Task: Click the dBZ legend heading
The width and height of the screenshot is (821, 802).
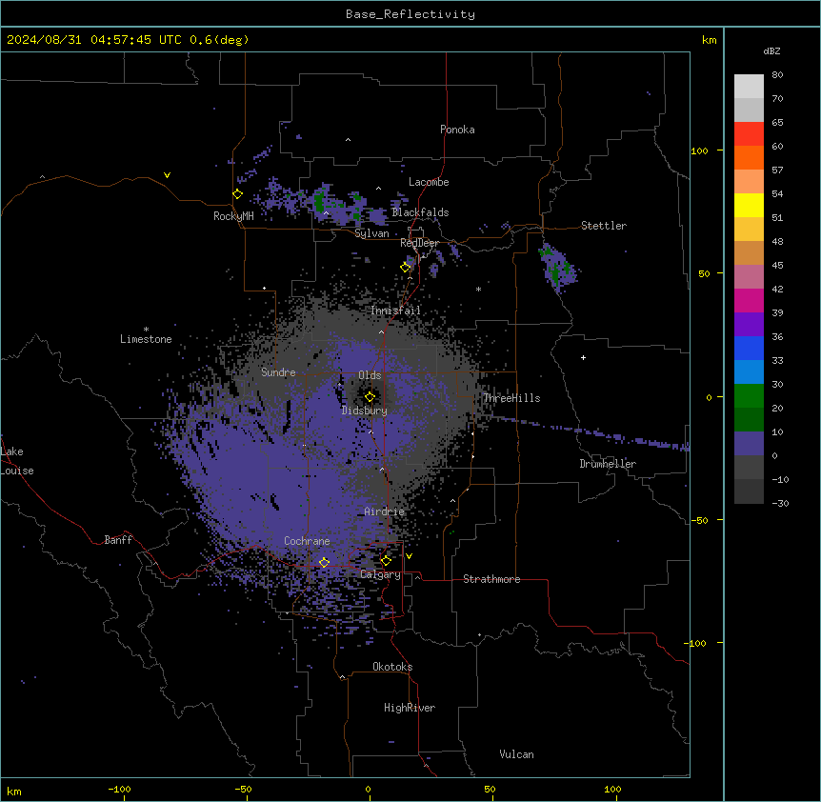Action: tap(771, 51)
